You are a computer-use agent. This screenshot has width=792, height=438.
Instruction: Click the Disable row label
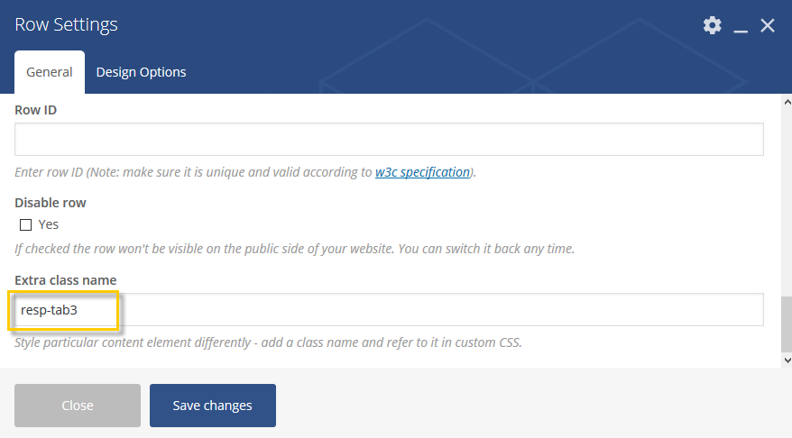(51, 203)
